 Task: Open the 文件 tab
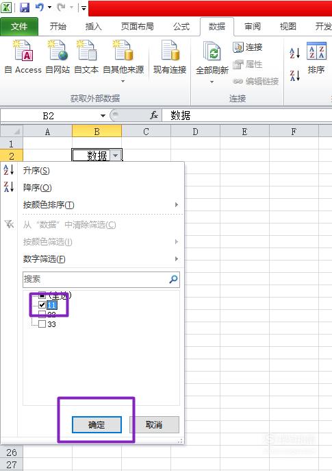click(x=19, y=27)
